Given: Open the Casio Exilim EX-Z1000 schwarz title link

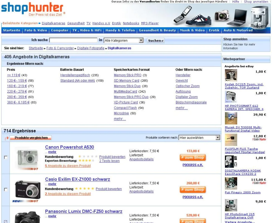Looking at the screenshot, I should [78, 179].
